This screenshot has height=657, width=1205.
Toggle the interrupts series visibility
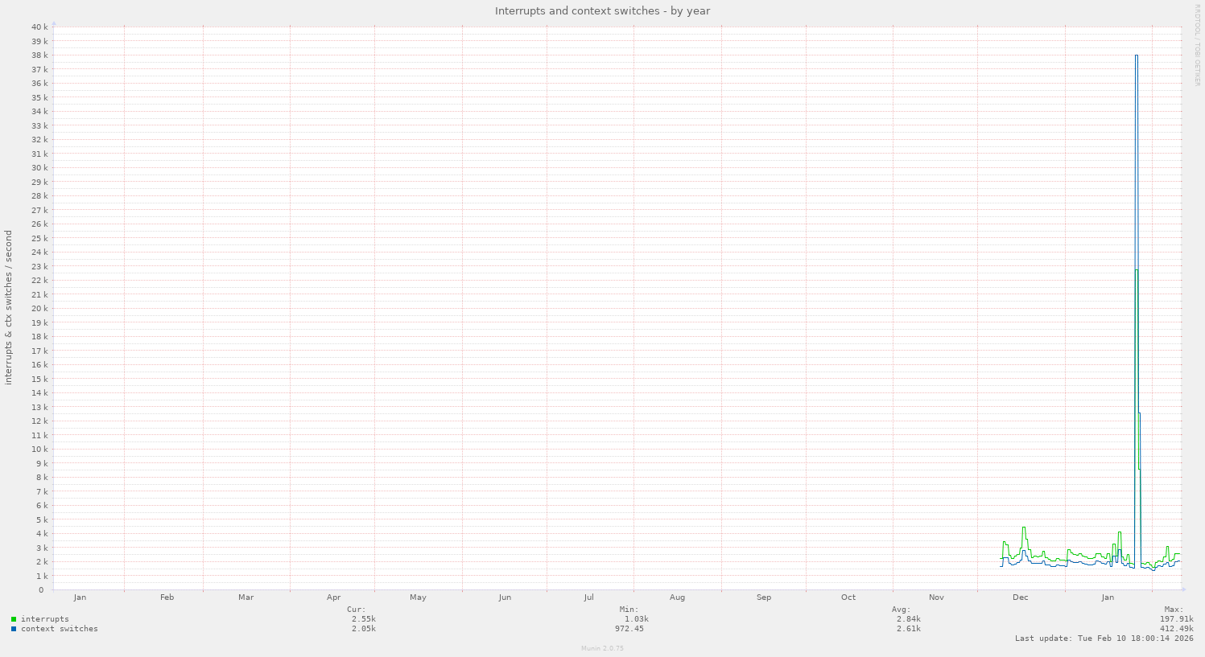coord(43,618)
